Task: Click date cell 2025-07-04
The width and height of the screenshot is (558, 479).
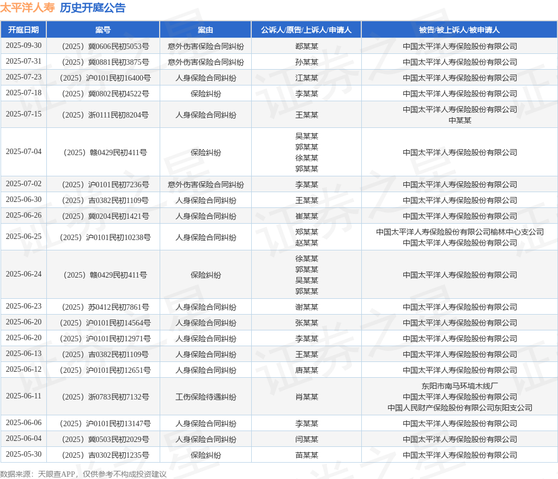Action: tap(23, 152)
